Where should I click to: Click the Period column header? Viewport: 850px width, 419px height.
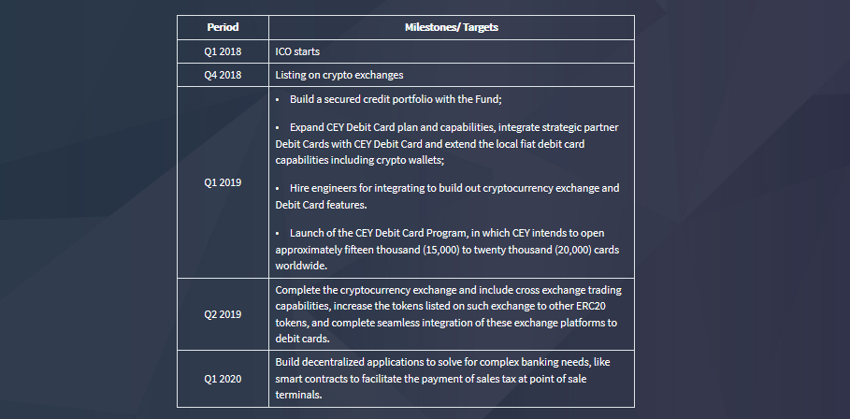pos(223,27)
